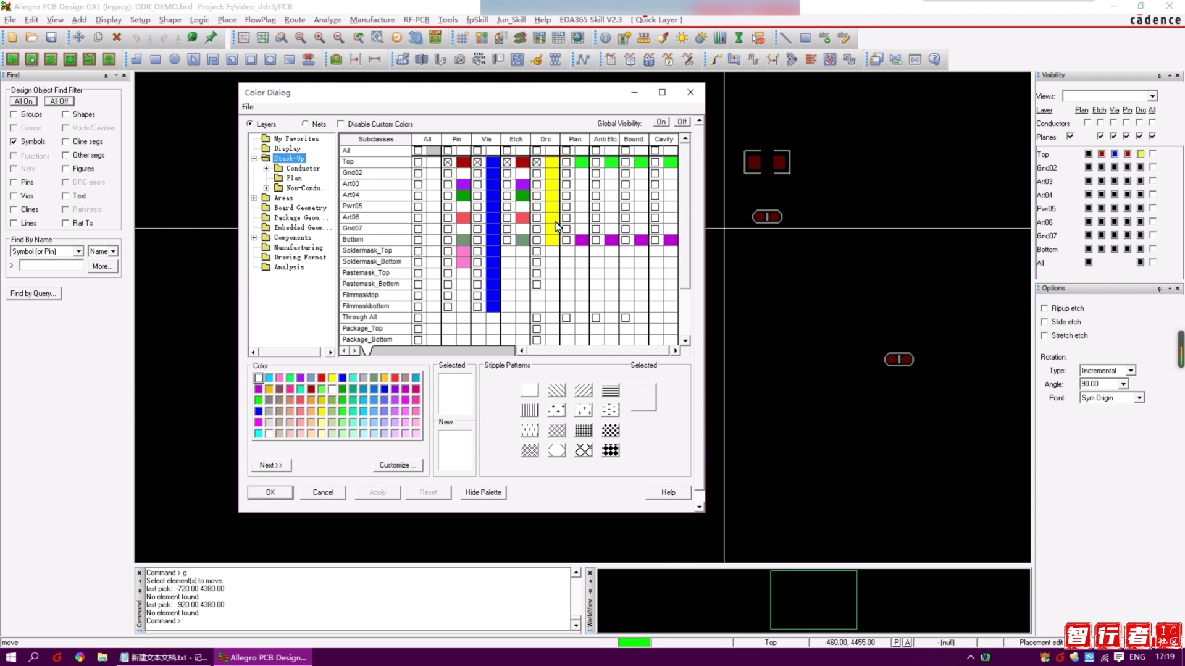1185x666 pixels.
Task: Select the Layers radio button
Action: point(250,124)
